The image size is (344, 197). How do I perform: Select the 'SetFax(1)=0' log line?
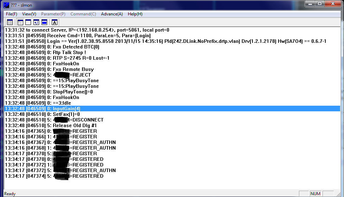(x=172, y=114)
